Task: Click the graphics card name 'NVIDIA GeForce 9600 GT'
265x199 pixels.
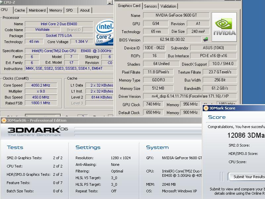Action: (x=176, y=15)
